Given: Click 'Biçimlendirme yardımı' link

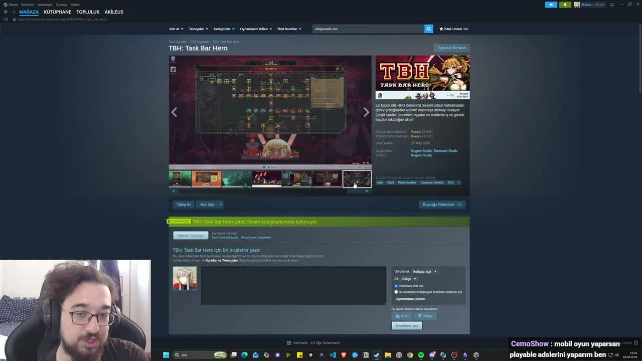Looking at the screenshot, I should (410, 299).
